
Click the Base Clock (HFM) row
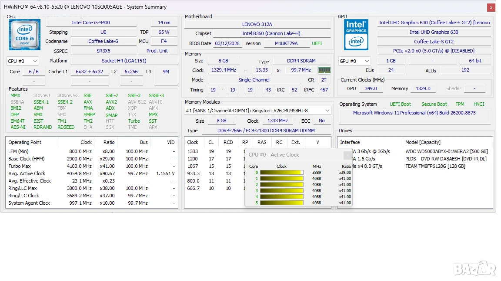click(x=91, y=159)
